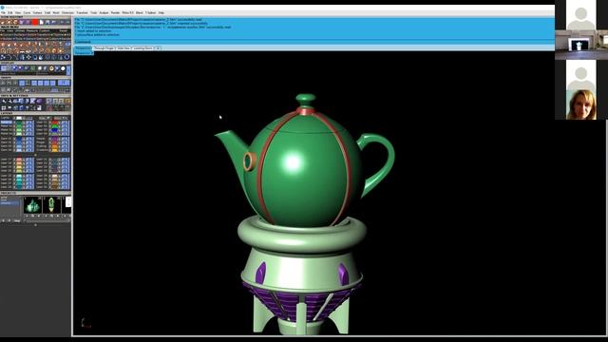
Task: Click into the Command input line
Action: tap(314, 42)
